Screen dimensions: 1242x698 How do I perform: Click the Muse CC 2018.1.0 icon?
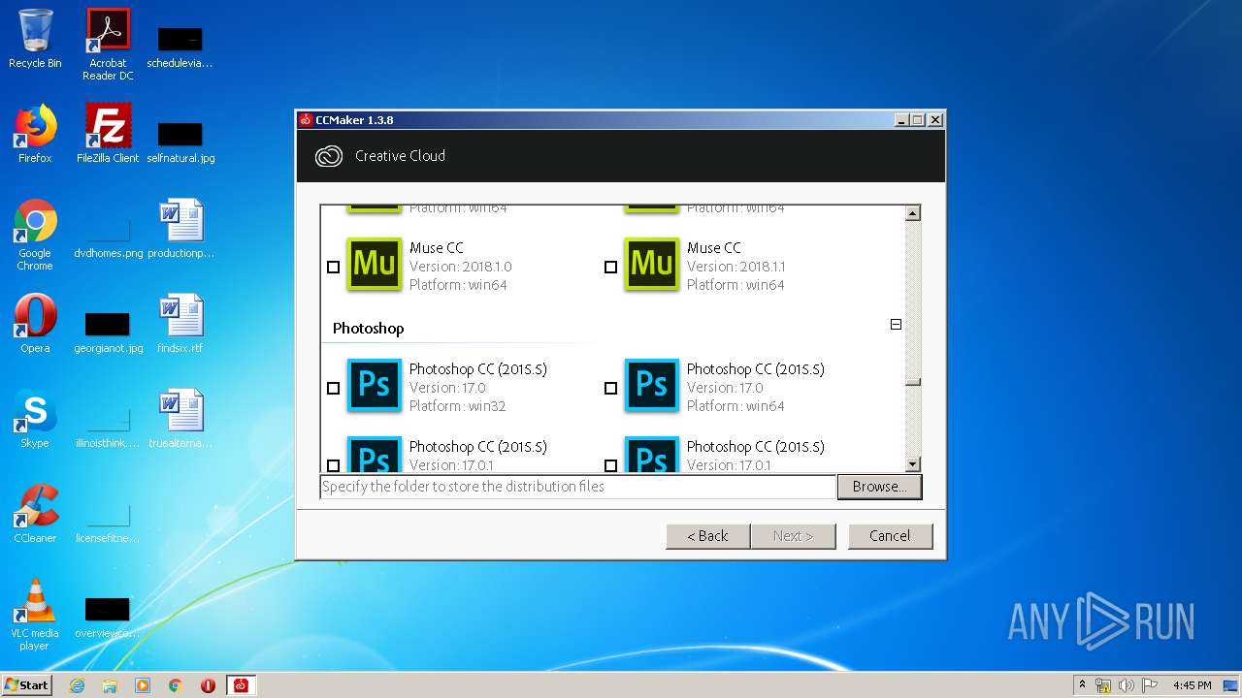pos(375,264)
